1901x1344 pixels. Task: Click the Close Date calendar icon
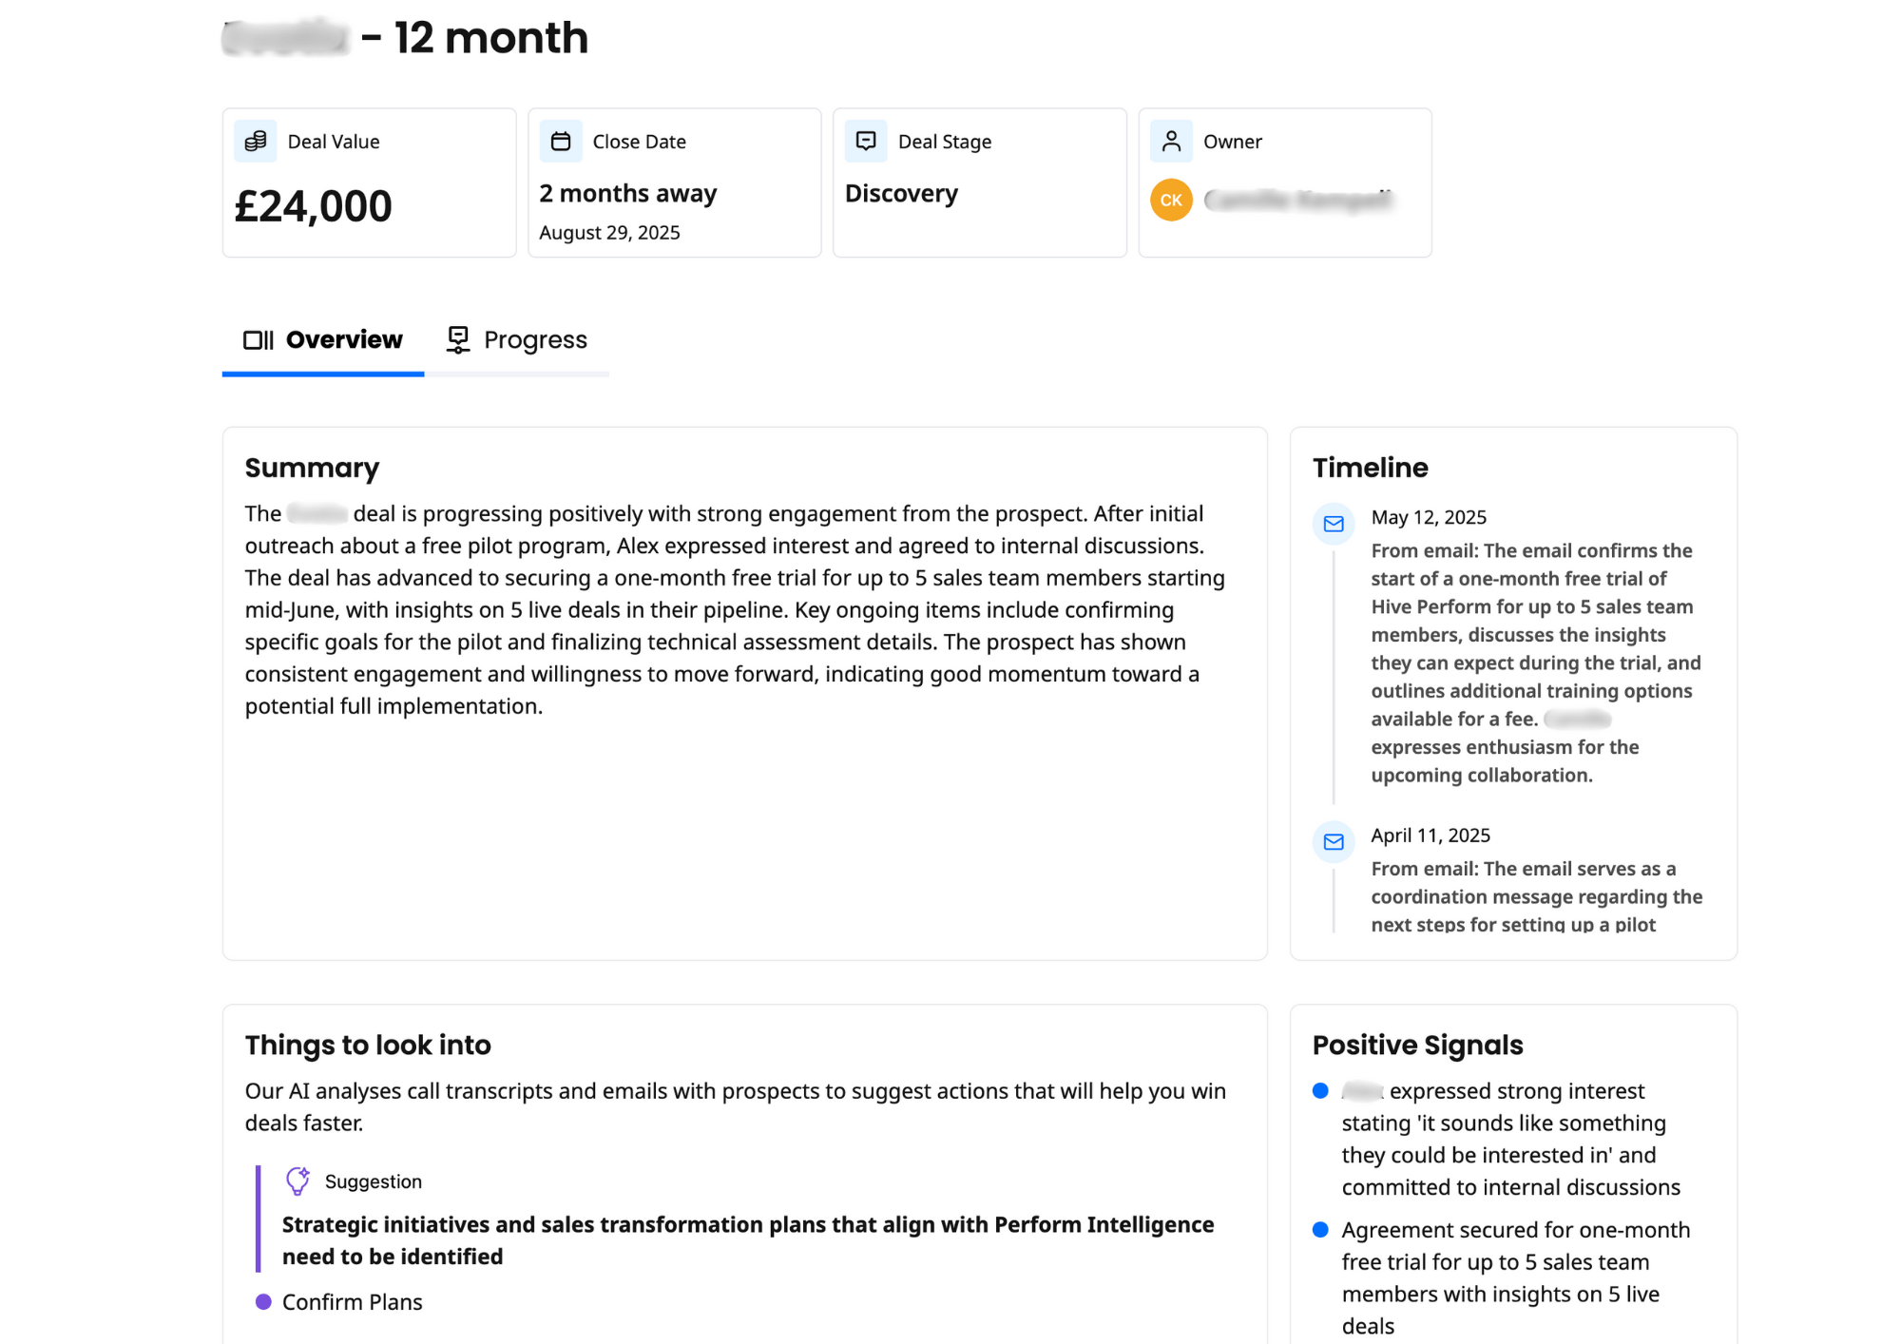click(x=561, y=142)
